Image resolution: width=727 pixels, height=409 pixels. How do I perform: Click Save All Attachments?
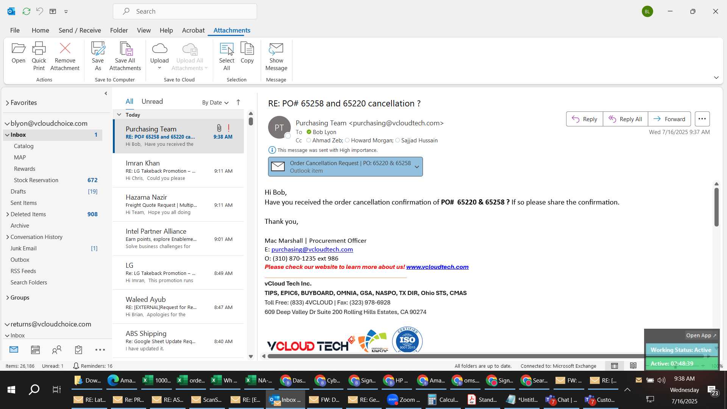coord(125,56)
